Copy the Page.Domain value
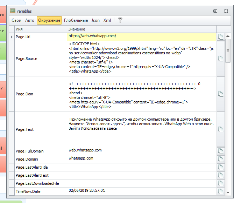 coord(221,159)
